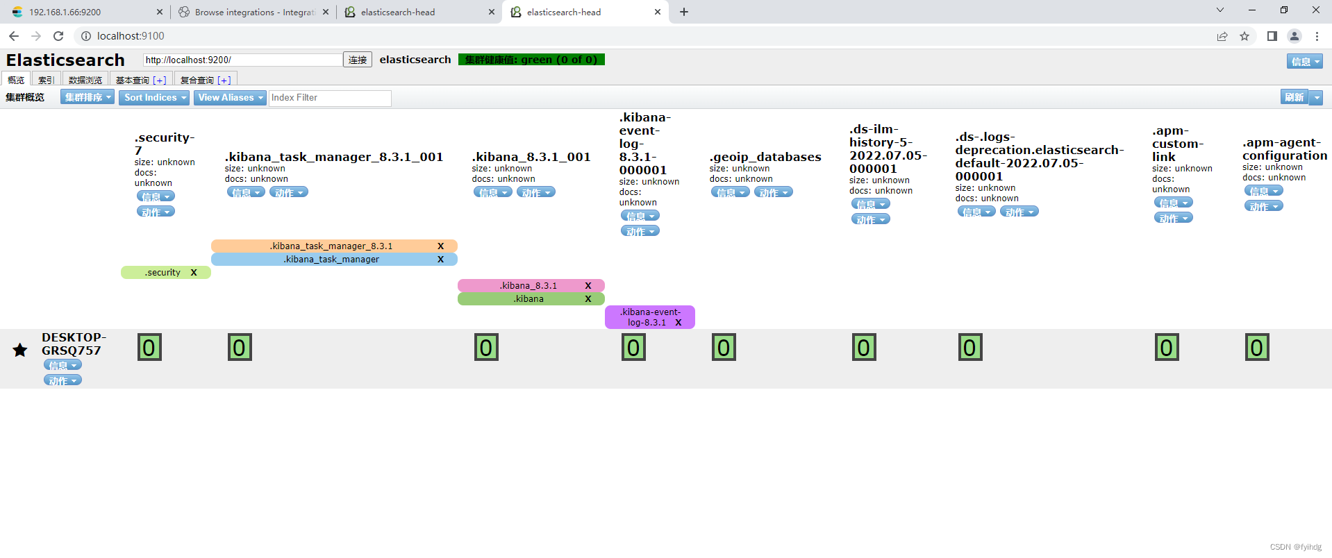
Task: Remove the green .kibana alias
Action: [588, 299]
